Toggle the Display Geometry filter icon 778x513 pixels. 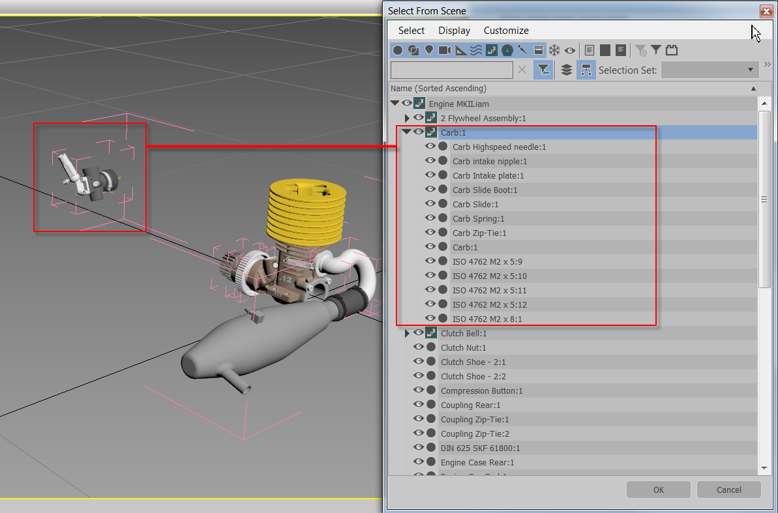[397, 50]
